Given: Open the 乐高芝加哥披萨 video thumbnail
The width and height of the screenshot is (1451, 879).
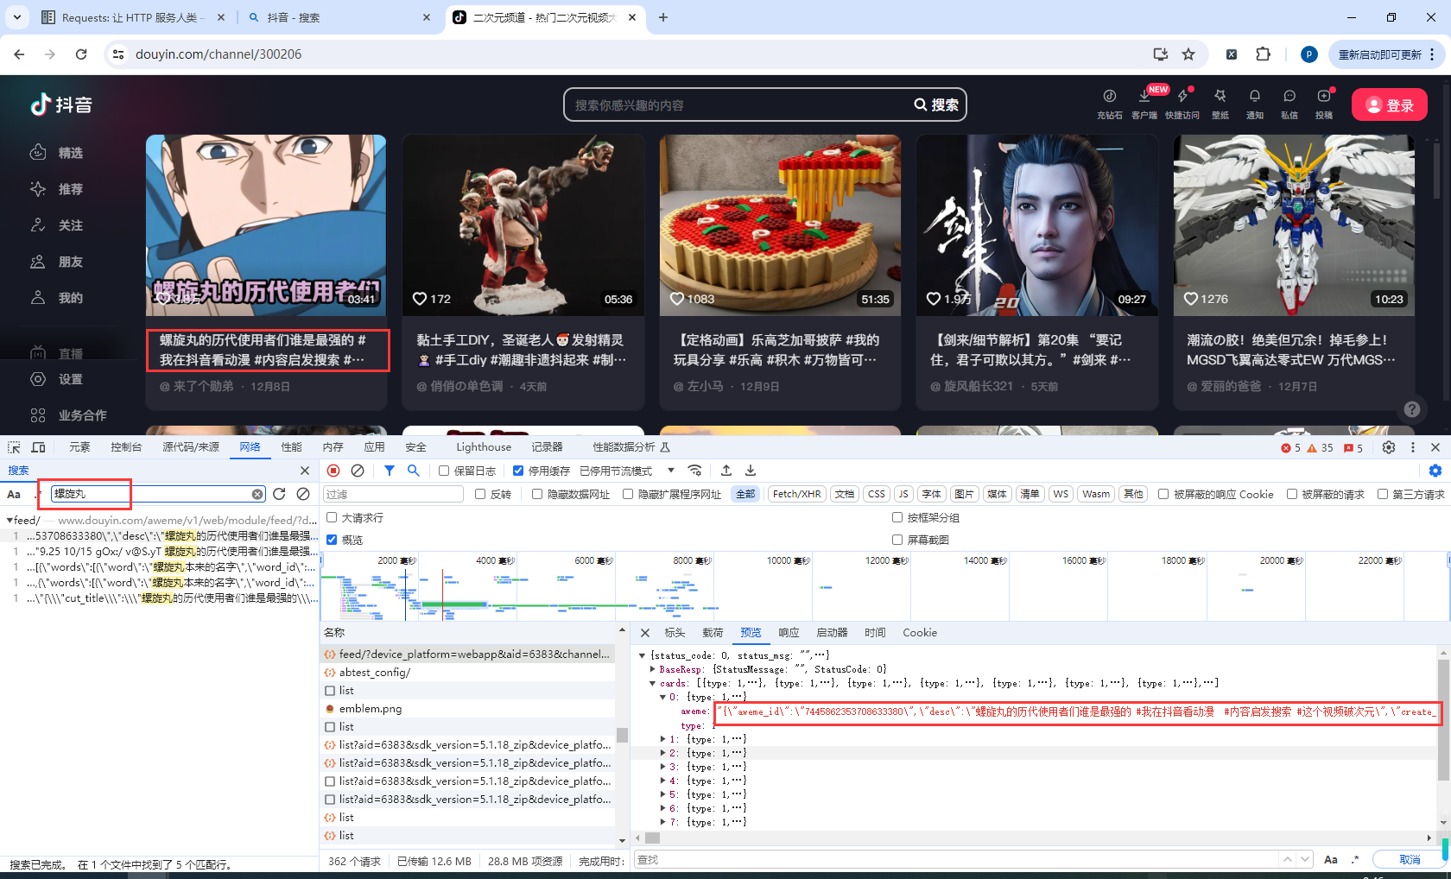Looking at the screenshot, I should point(780,224).
